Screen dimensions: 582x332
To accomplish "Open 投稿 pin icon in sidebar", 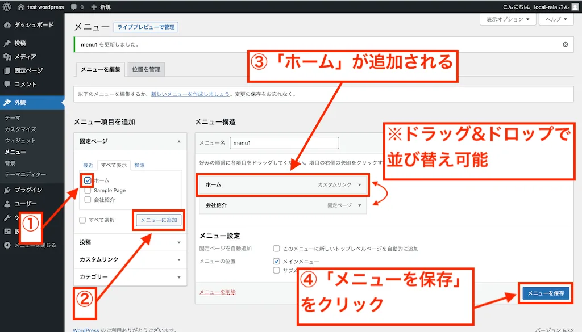I will coord(7,43).
